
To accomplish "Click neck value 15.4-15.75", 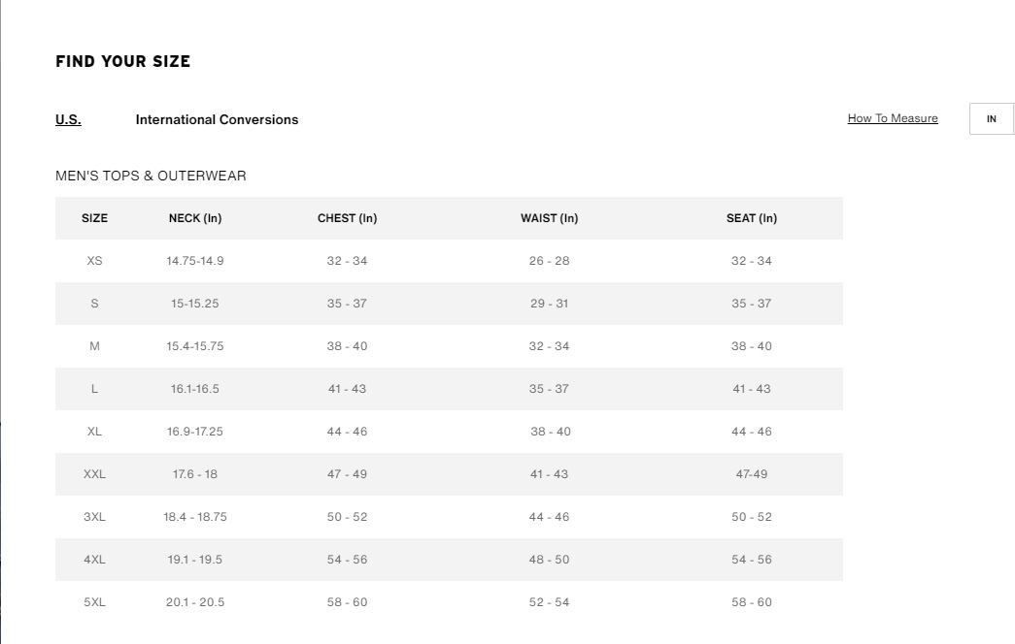I will [x=195, y=346].
